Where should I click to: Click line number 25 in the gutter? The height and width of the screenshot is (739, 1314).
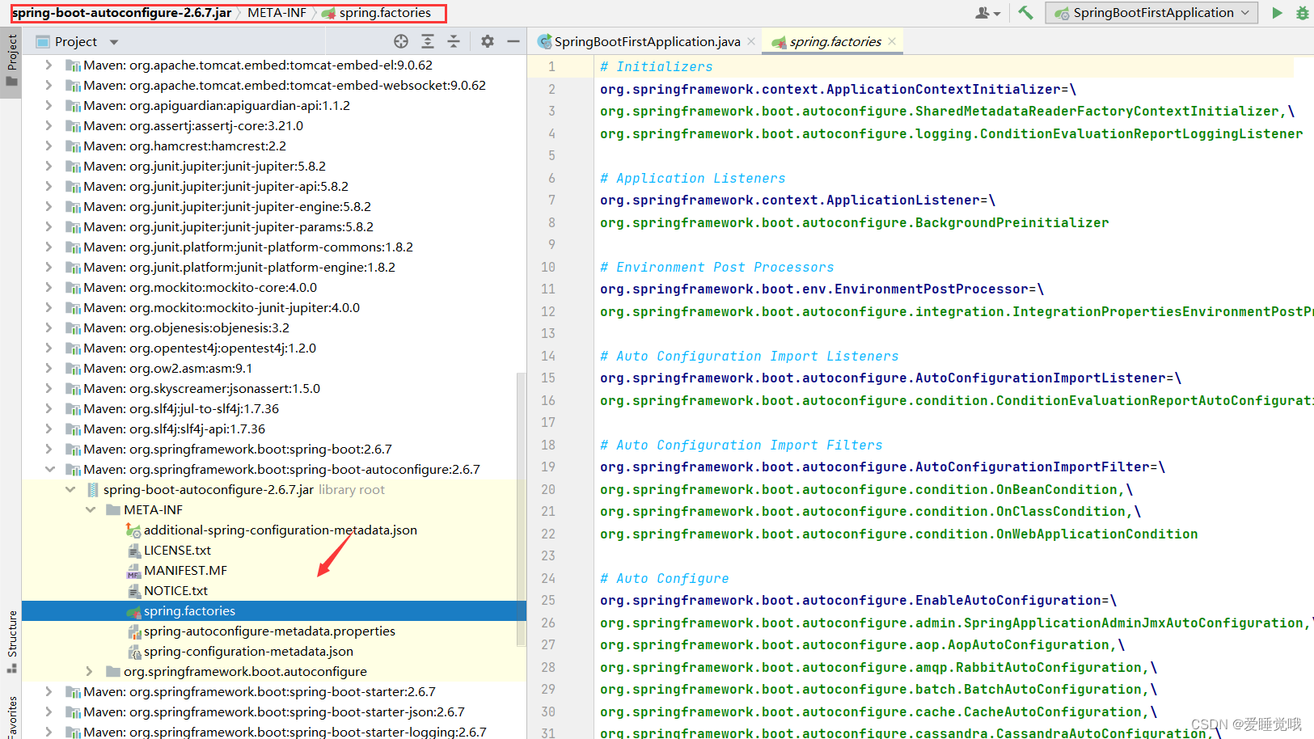pyautogui.click(x=548, y=600)
